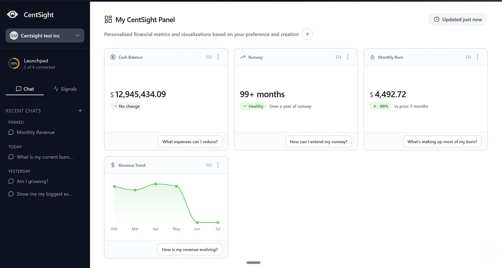Click the 99+ months runway value
Screen dimensions: 502x268
262,94
